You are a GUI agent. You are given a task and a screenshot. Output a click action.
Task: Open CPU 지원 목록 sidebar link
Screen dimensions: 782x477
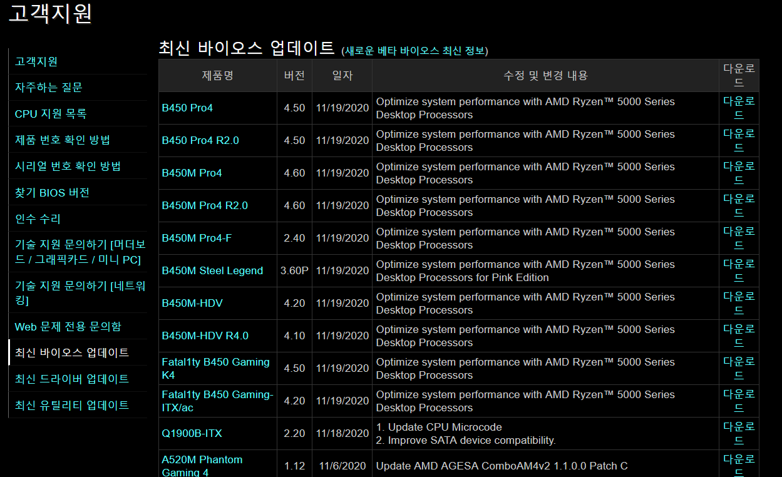pyautogui.click(x=51, y=114)
